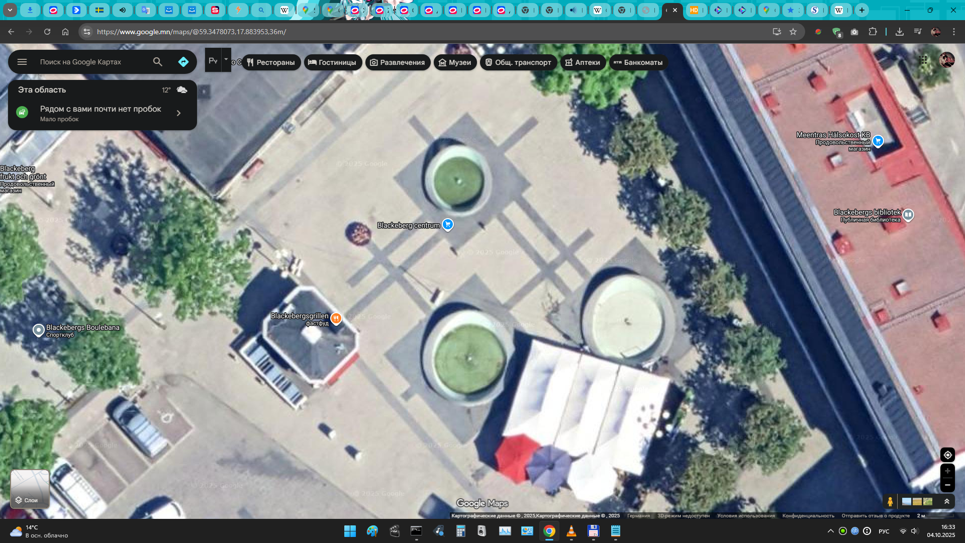Toggle the Слои layers map view
The height and width of the screenshot is (543, 965).
(30, 489)
